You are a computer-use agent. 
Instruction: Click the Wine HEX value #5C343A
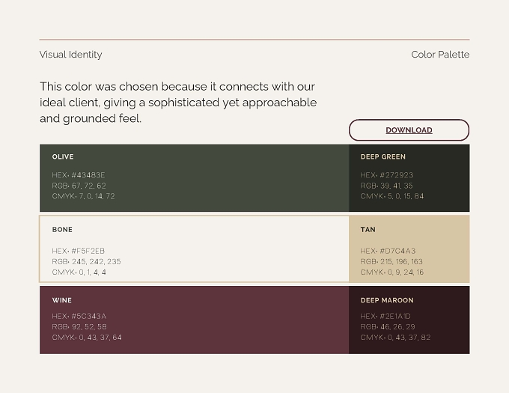tap(88, 316)
